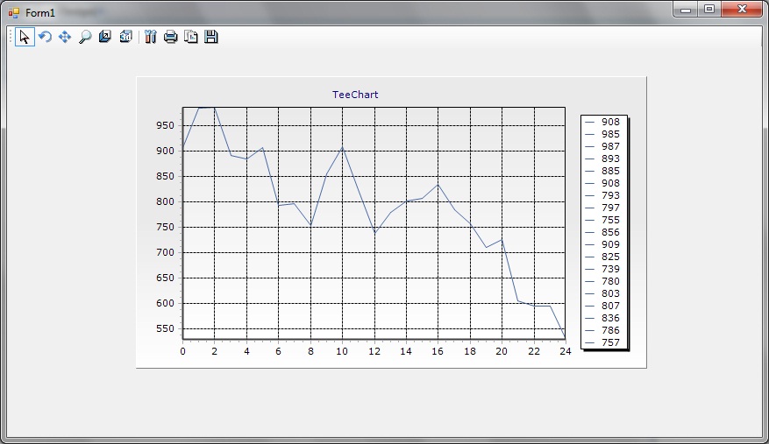Select legend entry 755
Viewport: 769px width, 444px height.
click(610, 220)
